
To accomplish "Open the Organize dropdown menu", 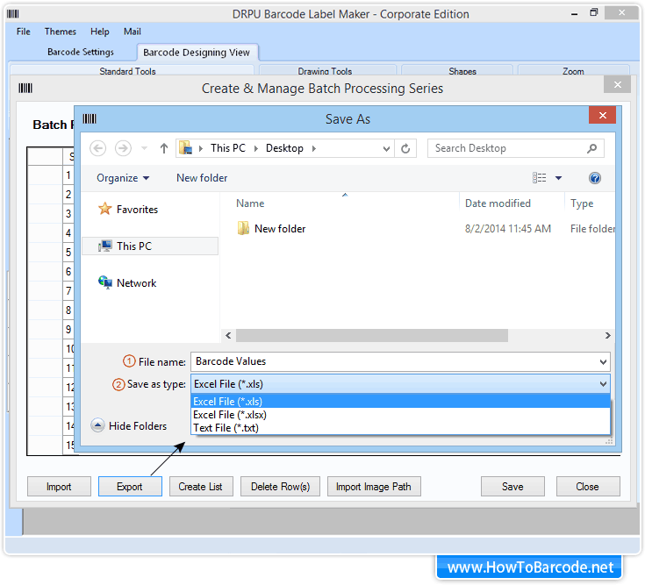I will (x=123, y=178).
